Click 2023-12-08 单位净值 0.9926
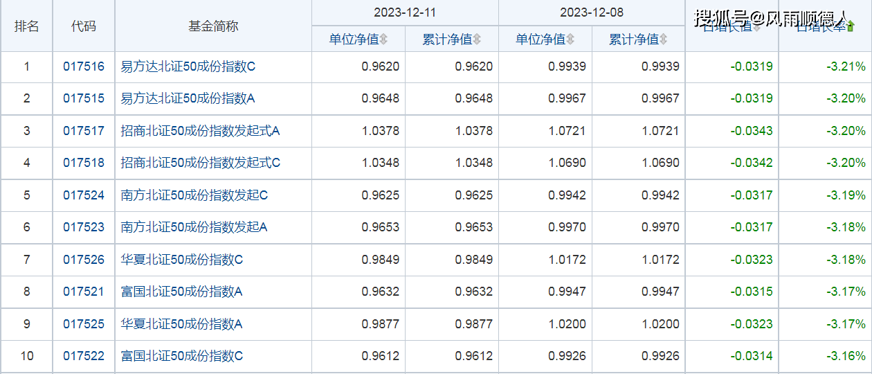The image size is (872, 374). tap(567, 356)
